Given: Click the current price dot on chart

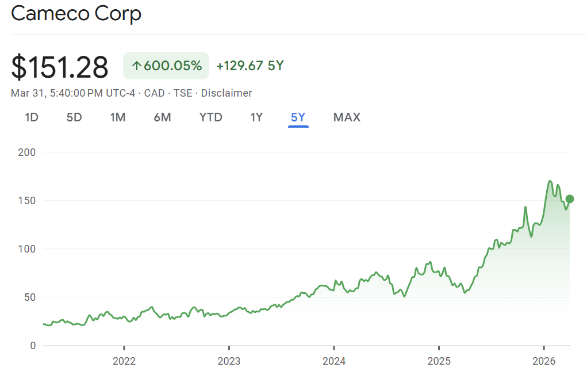Looking at the screenshot, I should (570, 199).
